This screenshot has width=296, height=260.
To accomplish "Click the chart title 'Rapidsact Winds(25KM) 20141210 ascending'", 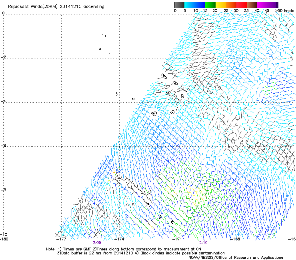I will pyautogui.click(x=56, y=7).
